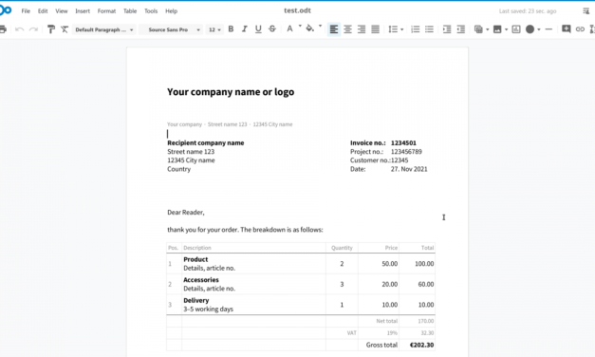This screenshot has height=357, width=595.
Task: Open the user list icon near Last saved
Action: [586, 11]
